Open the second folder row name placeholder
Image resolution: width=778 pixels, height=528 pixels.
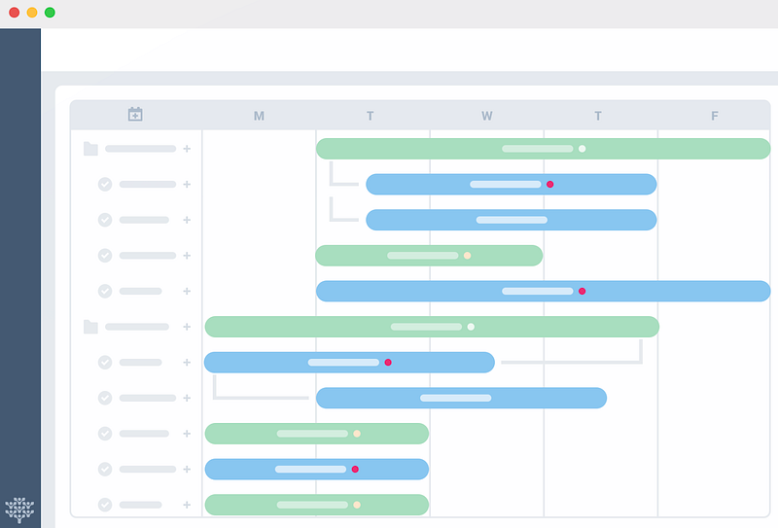pos(137,327)
